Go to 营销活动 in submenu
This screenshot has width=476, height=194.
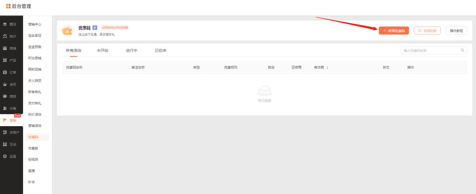35,126
